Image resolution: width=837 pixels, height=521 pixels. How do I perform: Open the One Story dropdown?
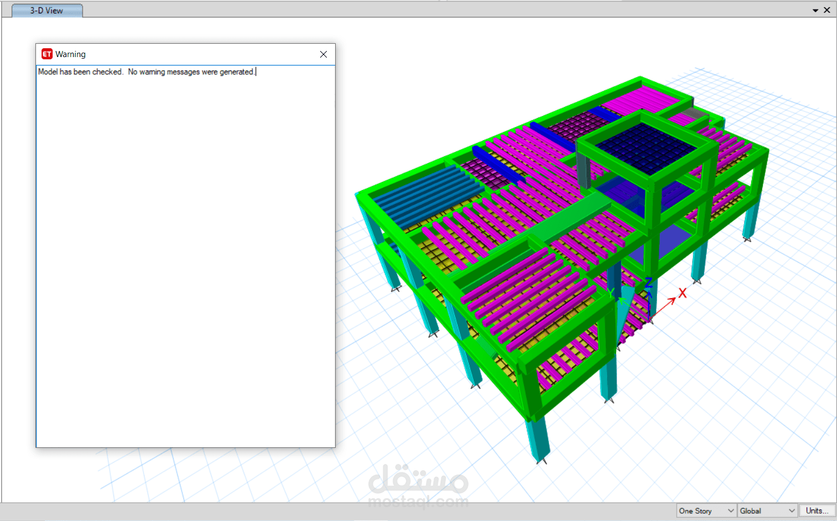pyautogui.click(x=706, y=511)
